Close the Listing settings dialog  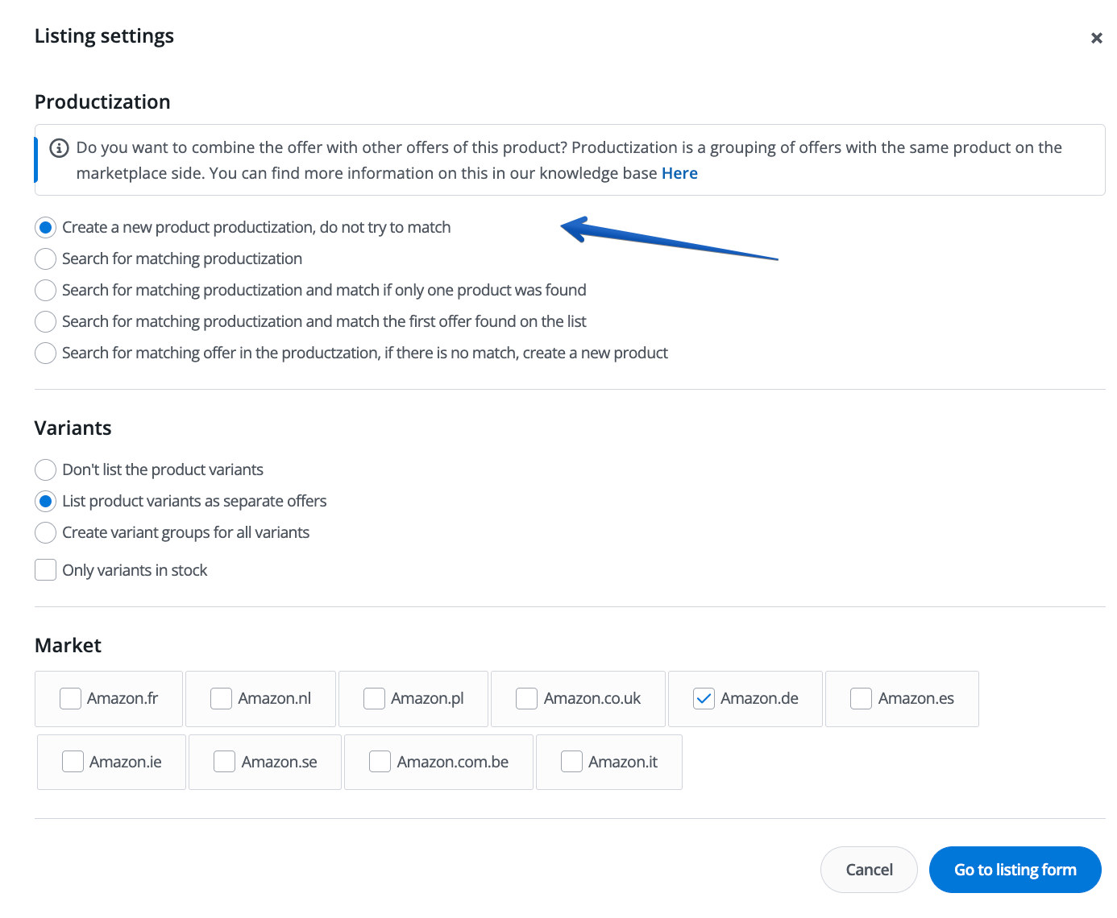click(1096, 38)
